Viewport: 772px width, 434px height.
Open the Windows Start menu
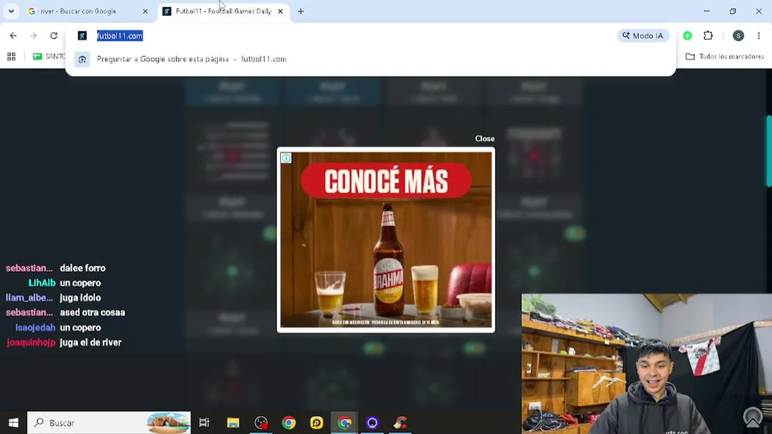coord(13,423)
